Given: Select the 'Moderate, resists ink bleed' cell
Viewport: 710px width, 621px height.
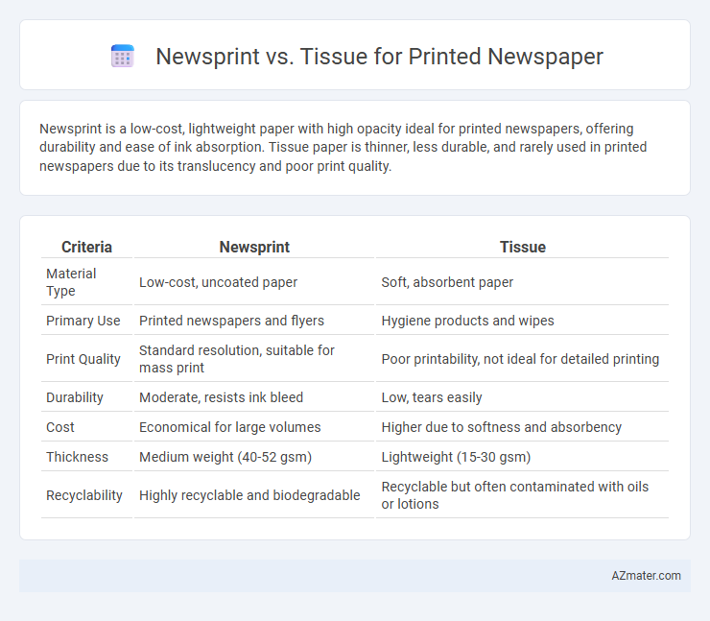Looking at the screenshot, I should [221, 397].
